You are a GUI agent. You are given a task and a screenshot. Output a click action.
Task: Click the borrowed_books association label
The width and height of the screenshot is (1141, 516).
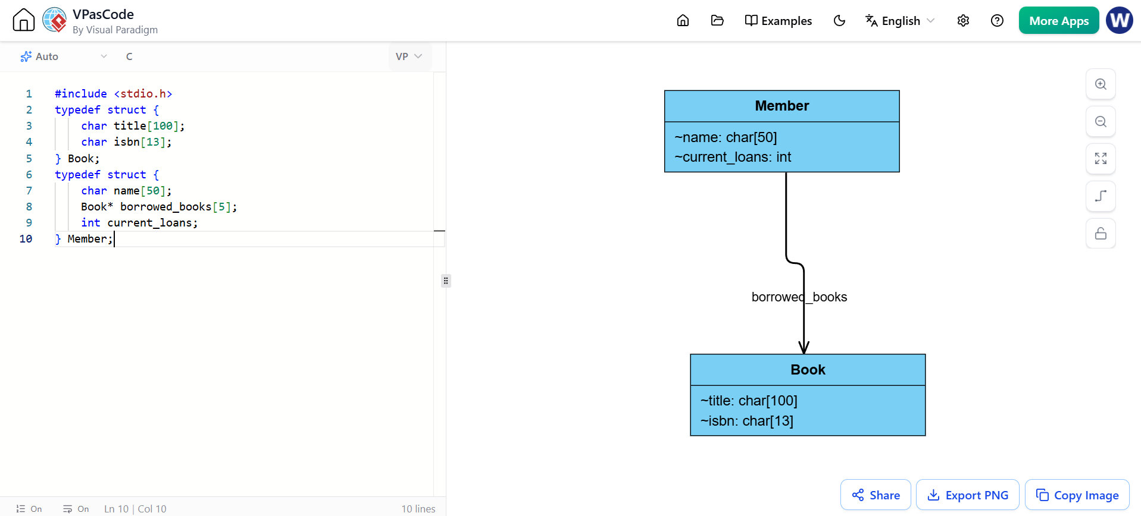pyautogui.click(x=799, y=297)
